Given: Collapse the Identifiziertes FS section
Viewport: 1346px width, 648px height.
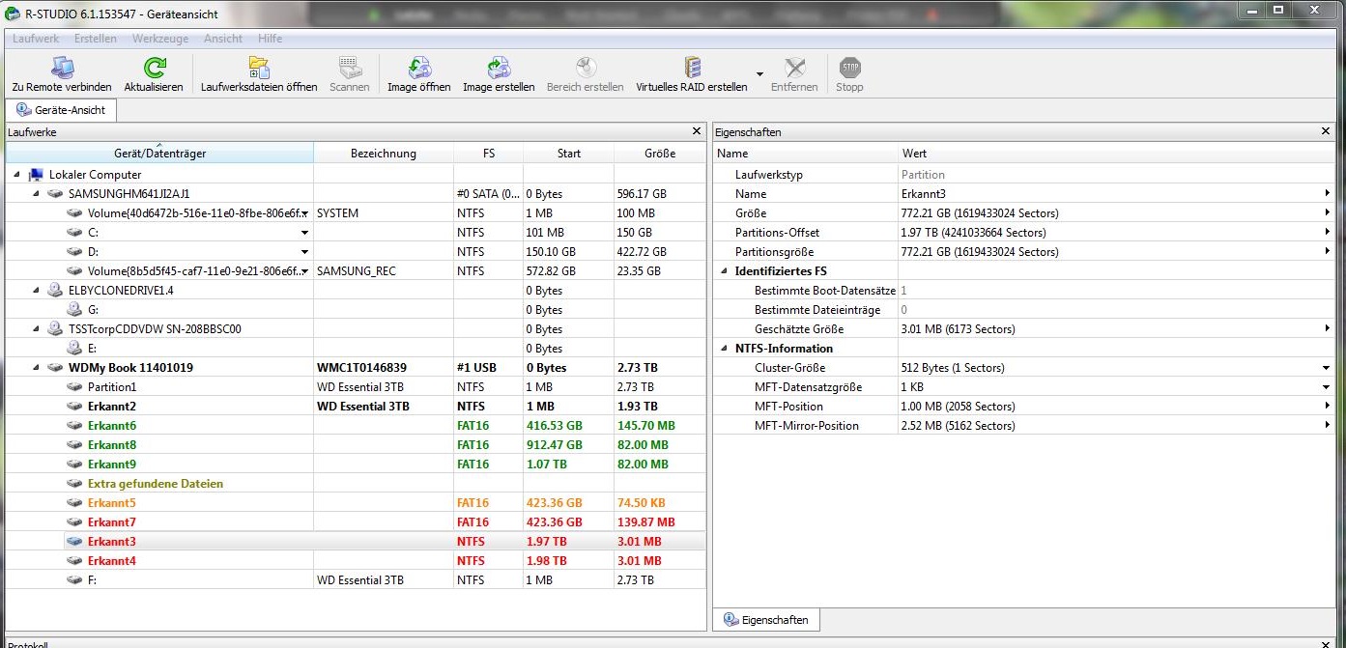Looking at the screenshot, I should [725, 271].
